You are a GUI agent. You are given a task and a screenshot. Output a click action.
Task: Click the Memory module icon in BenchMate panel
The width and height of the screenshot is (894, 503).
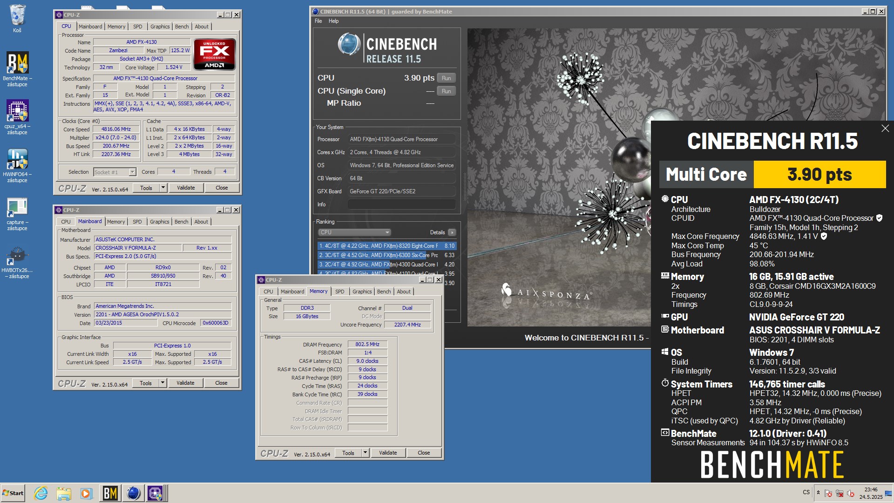click(x=665, y=276)
